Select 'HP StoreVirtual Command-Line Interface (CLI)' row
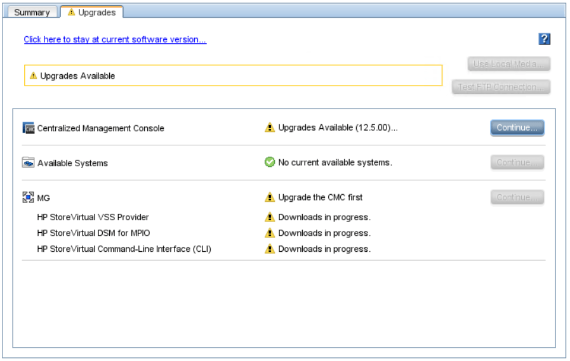This screenshot has width=570, height=361. click(124, 249)
